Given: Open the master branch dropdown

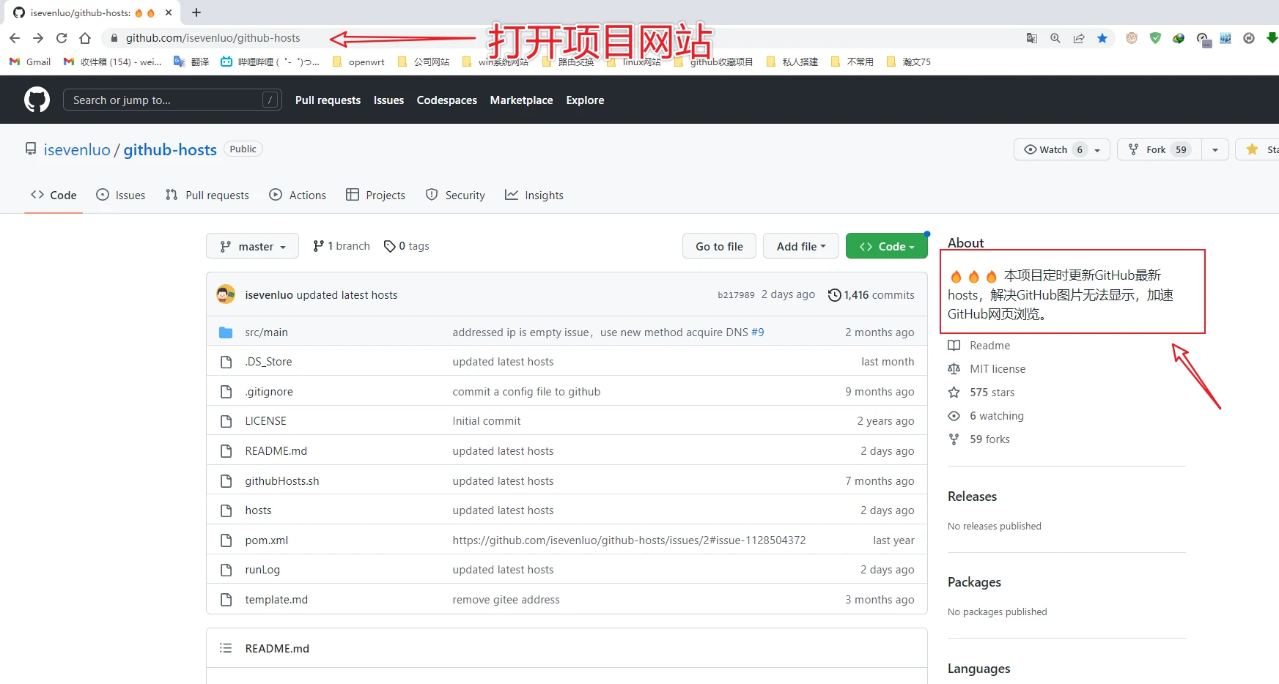Looking at the screenshot, I should coord(252,246).
